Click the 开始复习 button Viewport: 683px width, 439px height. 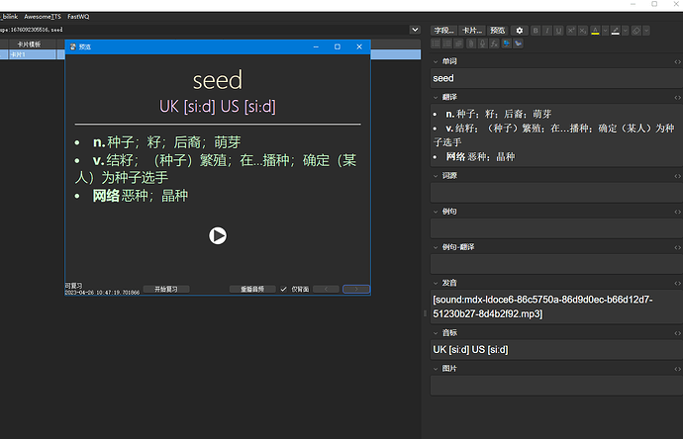[166, 289]
